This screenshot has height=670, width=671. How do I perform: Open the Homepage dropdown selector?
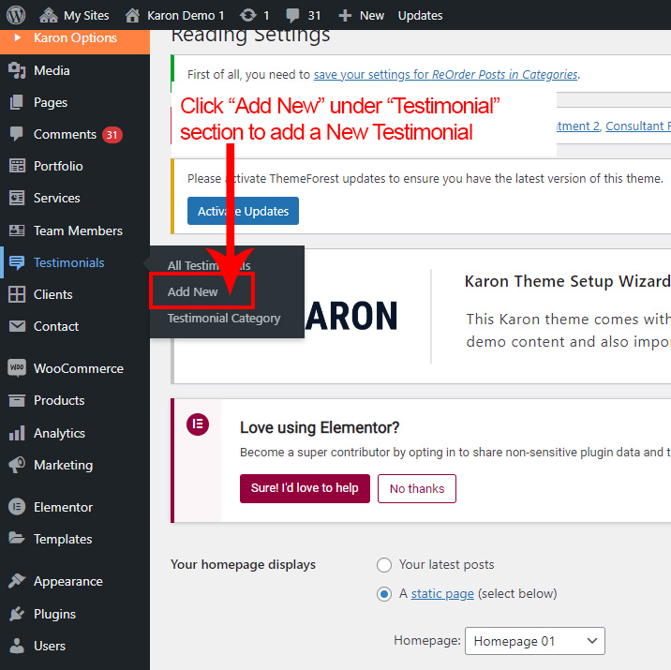pyautogui.click(x=535, y=641)
